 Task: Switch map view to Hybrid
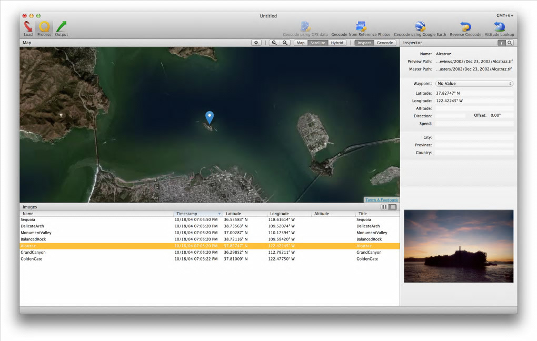tap(337, 43)
